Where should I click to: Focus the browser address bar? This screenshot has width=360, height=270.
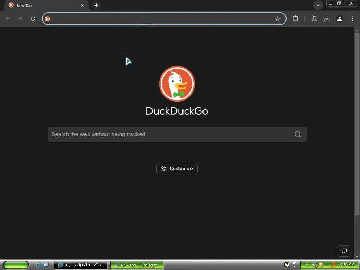164,19
